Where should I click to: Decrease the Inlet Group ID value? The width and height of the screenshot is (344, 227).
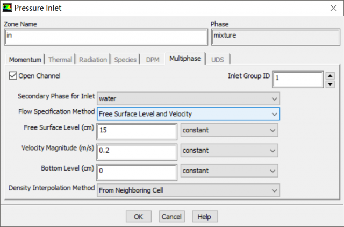[331, 84]
